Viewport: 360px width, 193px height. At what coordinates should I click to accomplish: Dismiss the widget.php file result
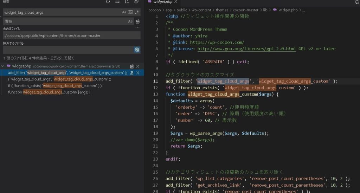point(137,66)
